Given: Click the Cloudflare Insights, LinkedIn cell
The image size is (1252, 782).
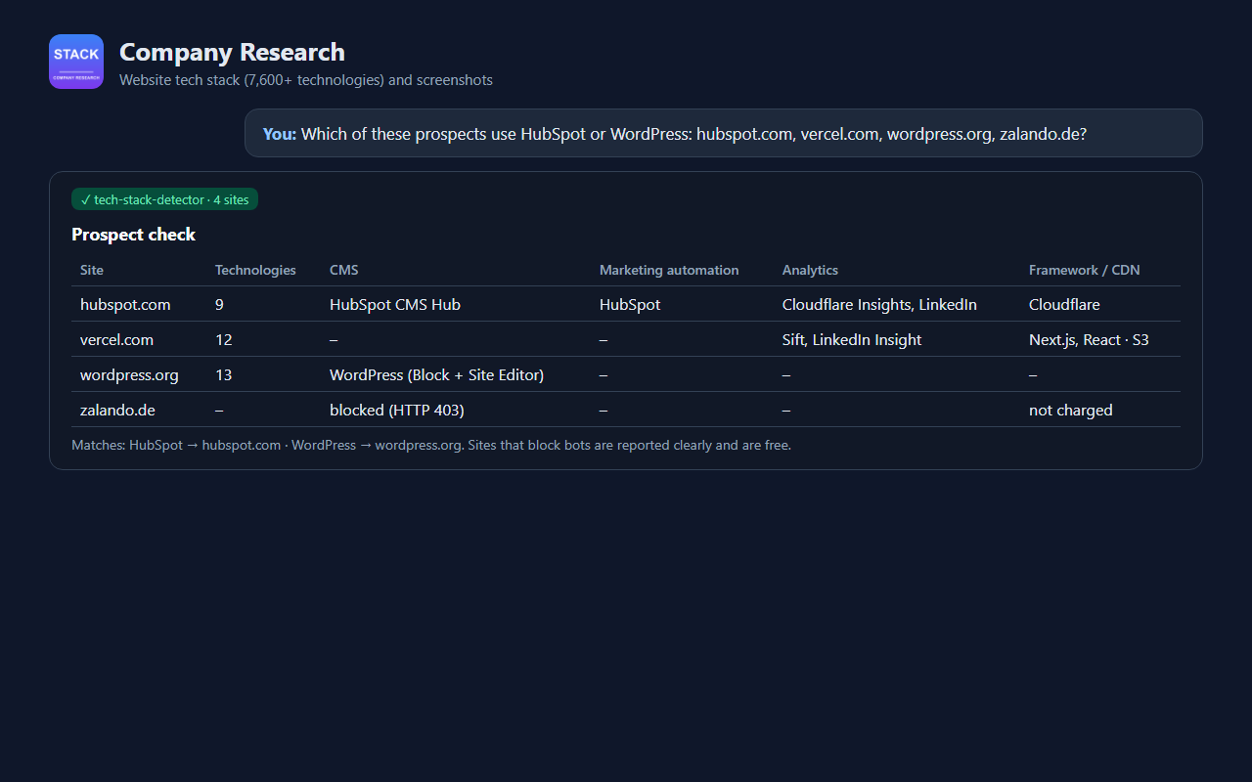Looking at the screenshot, I should pyautogui.click(x=879, y=304).
